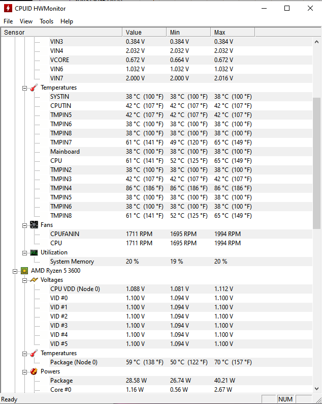Click the AMD Ryzen 5 3600 chip icon
Screen dimensions: 322x404
[x=24, y=271]
